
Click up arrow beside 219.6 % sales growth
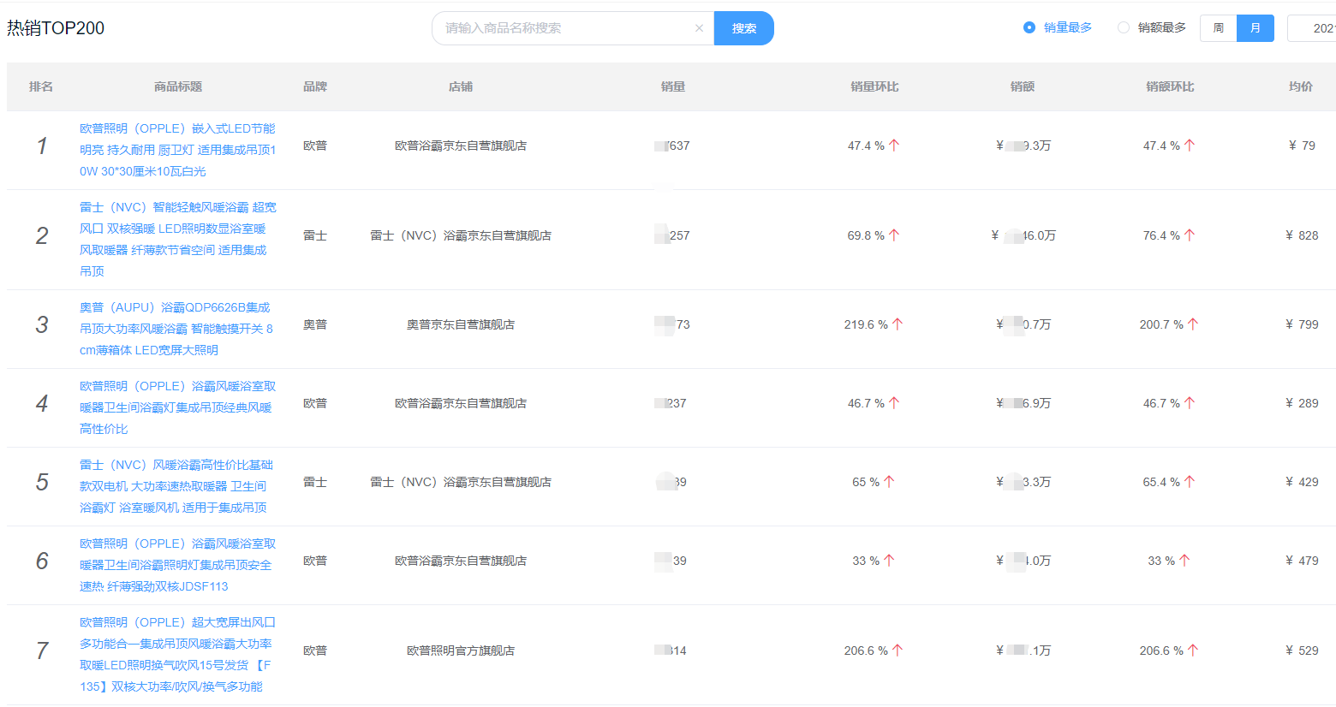coord(898,324)
